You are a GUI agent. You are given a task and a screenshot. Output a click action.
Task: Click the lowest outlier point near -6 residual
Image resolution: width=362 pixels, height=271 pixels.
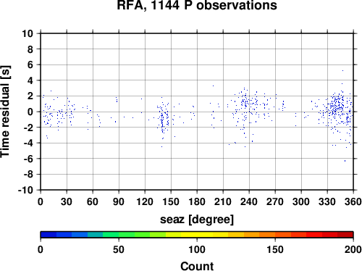click(345, 161)
